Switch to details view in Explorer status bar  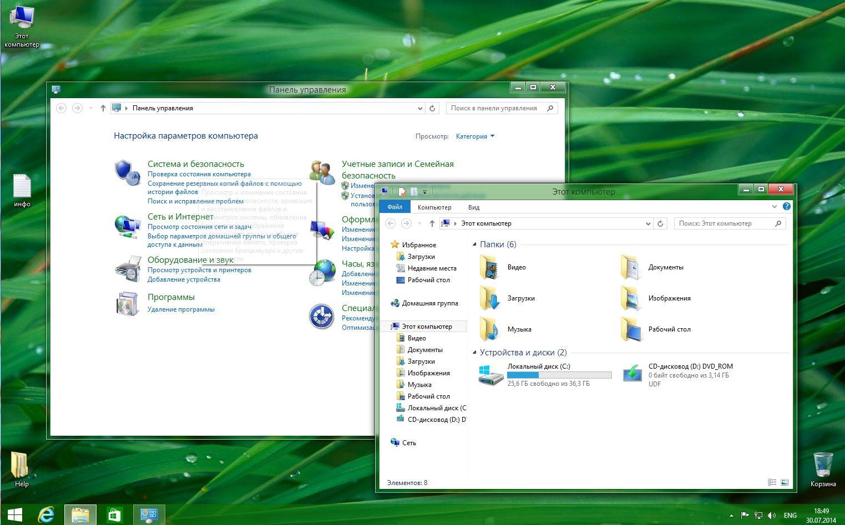[772, 482]
